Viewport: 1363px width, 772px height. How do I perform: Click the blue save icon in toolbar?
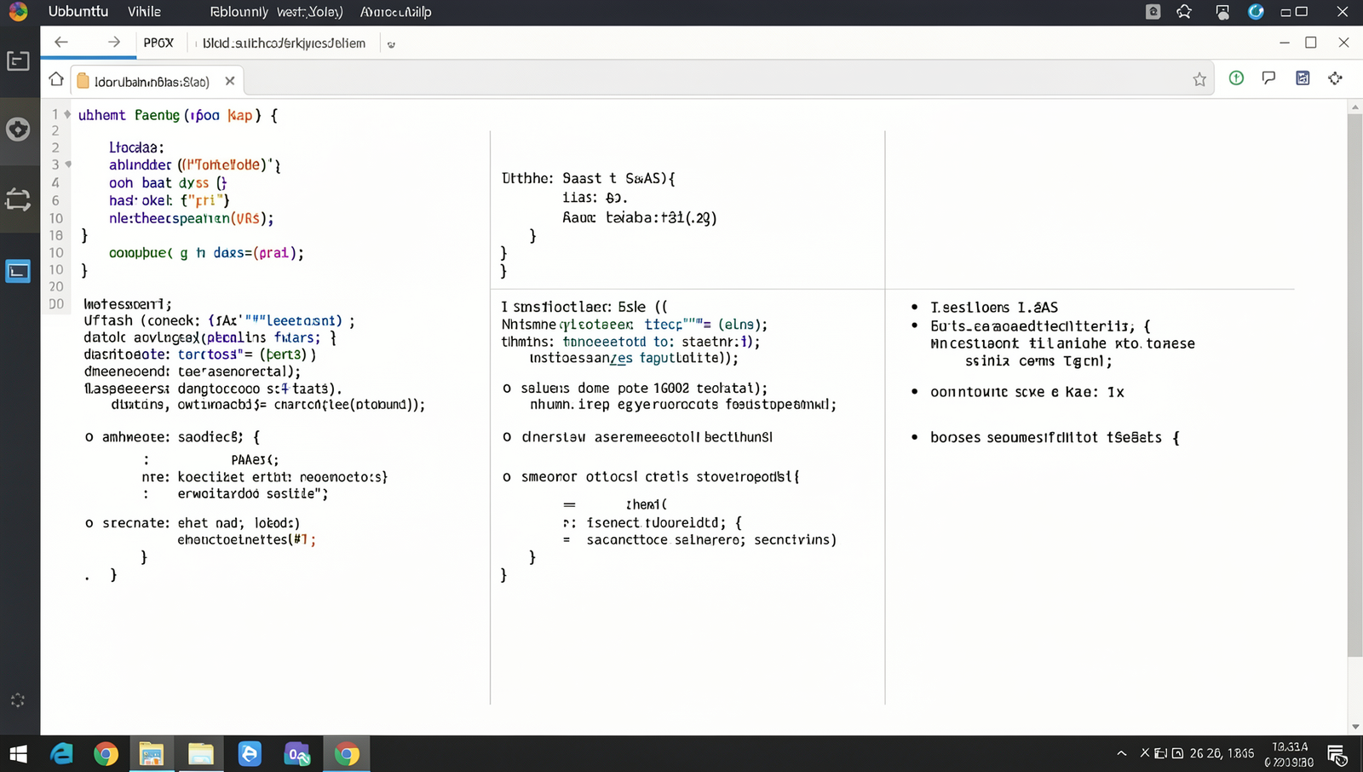[x=1303, y=78]
